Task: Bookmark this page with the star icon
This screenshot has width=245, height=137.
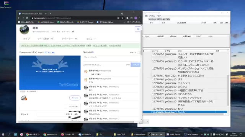Action: 122,18
